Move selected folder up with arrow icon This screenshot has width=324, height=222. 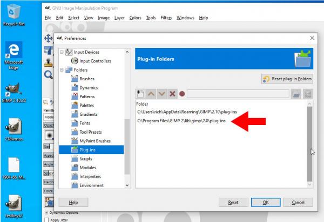[x=151, y=94]
